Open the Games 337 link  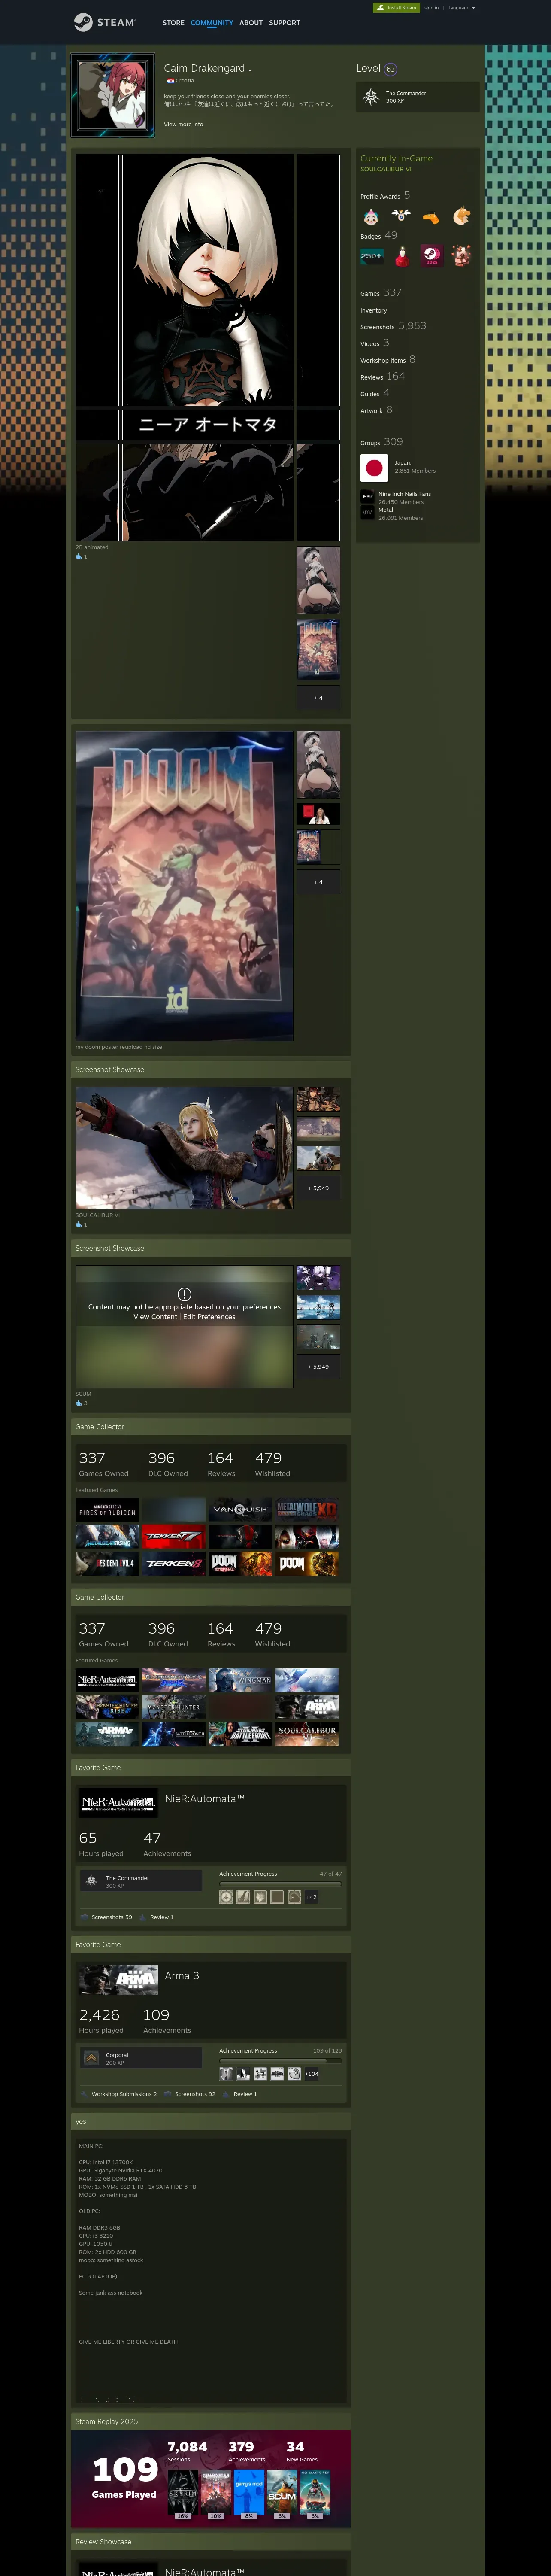point(381,293)
